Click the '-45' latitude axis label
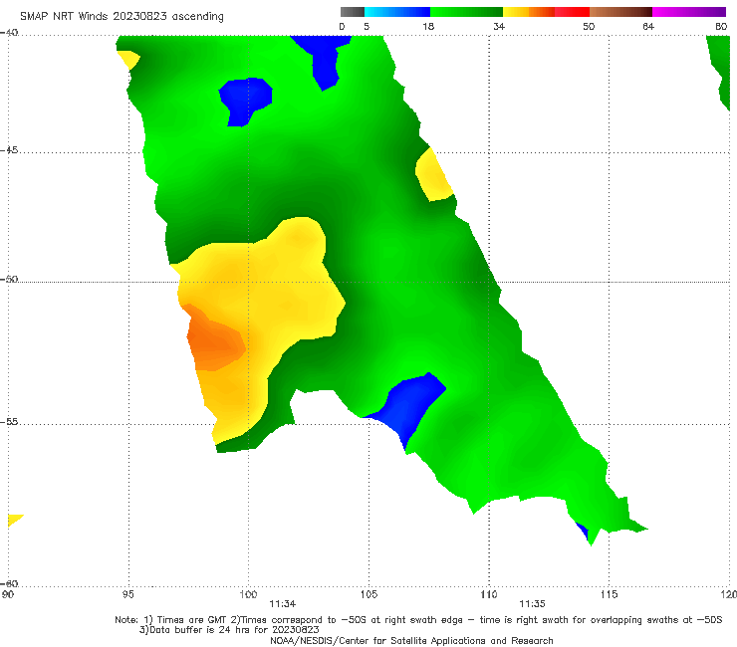The height and width of the screenshot is (647, 737). point(9,150)
